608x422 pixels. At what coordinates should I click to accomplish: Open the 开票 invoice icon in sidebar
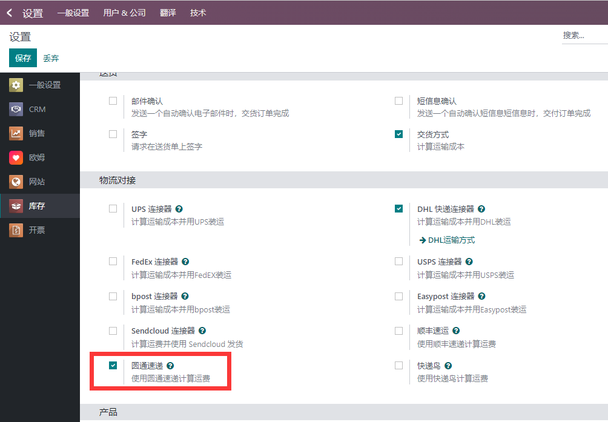tap(16, 230)
